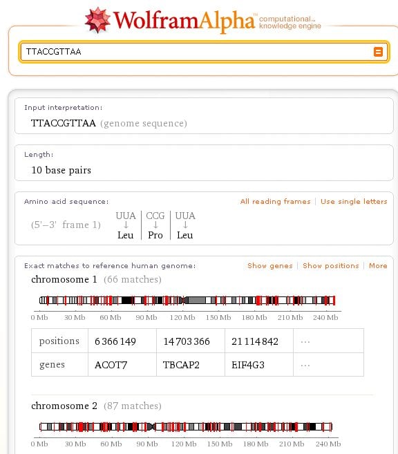Image resolution: width=398 pixels, height=454 pixels.
Task: Click the ACOT7 gene entry
Action: click(111, 365)
